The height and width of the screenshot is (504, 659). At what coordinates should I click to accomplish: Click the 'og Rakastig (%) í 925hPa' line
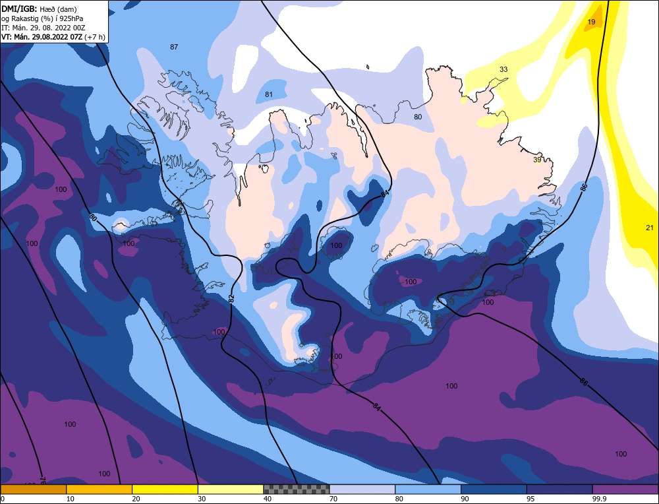coord(42,18)
